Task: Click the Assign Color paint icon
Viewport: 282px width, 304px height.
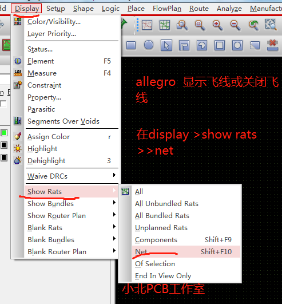Action: pyautogui.click(x=18, y=136)
